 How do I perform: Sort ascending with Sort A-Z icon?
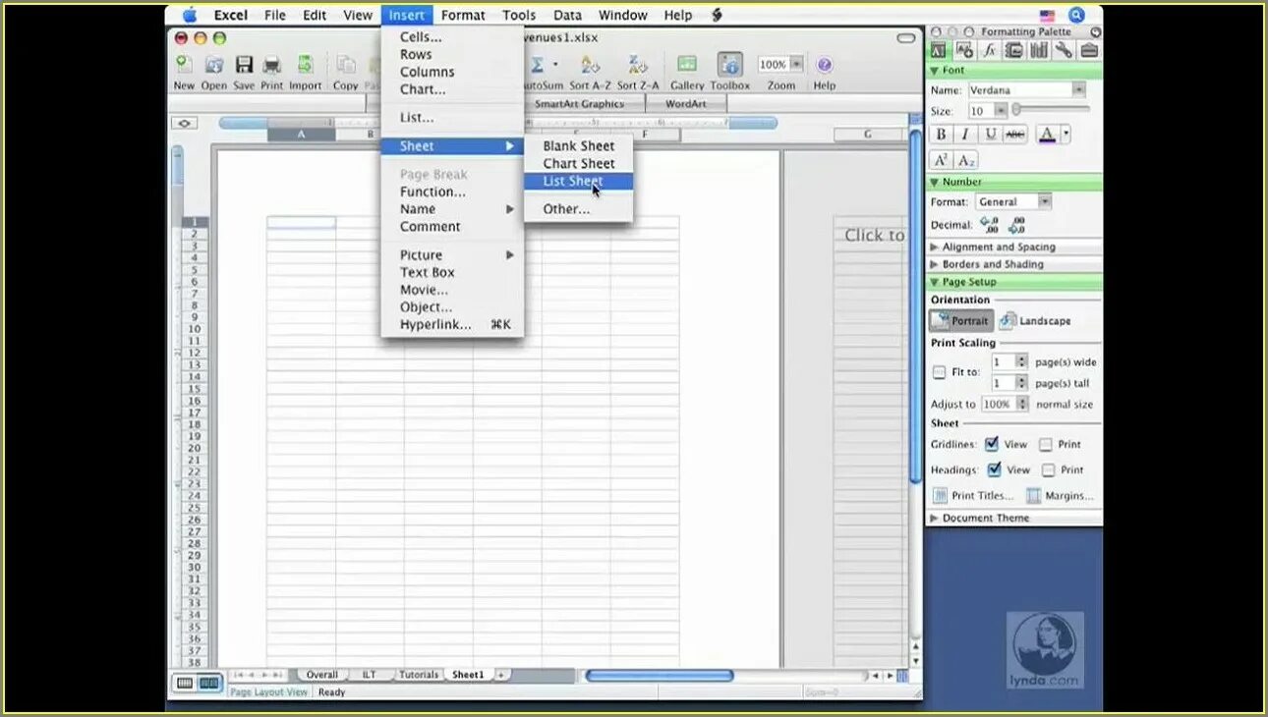coord(590,65)
